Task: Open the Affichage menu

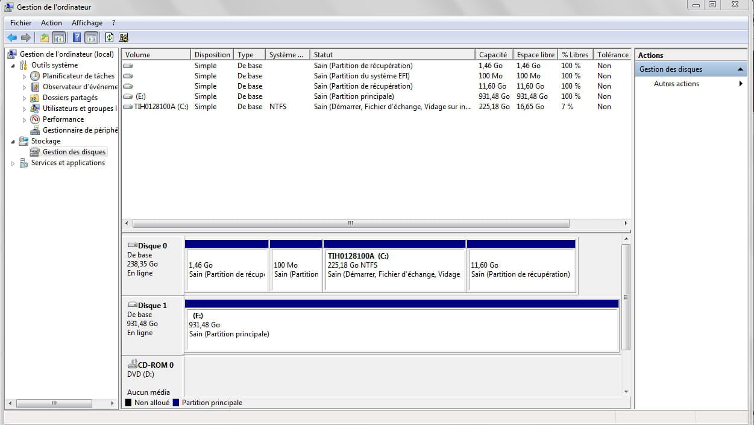Action: coord(87,23)
